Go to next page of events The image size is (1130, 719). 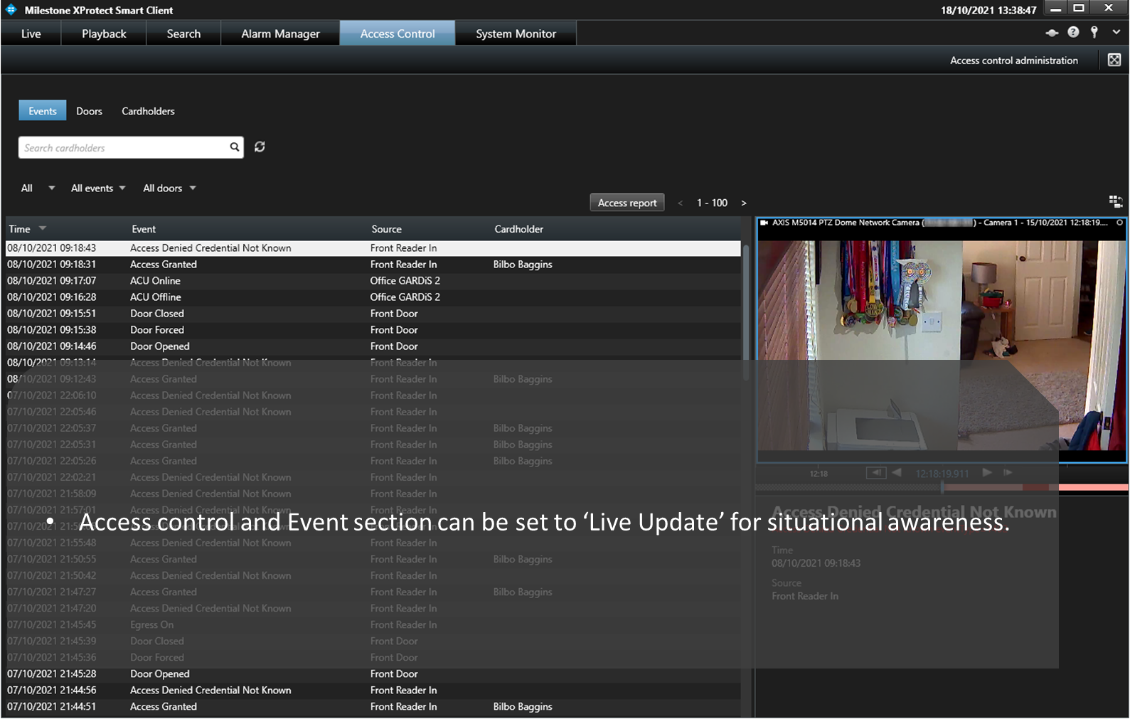point(744,203)
